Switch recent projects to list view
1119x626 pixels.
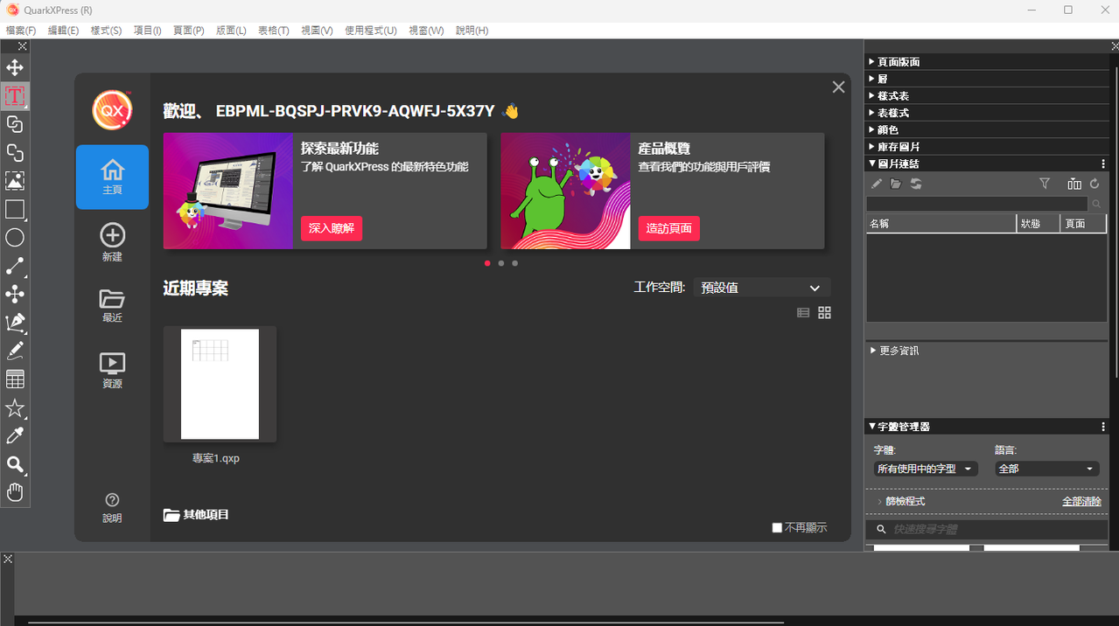click(803, 313)
